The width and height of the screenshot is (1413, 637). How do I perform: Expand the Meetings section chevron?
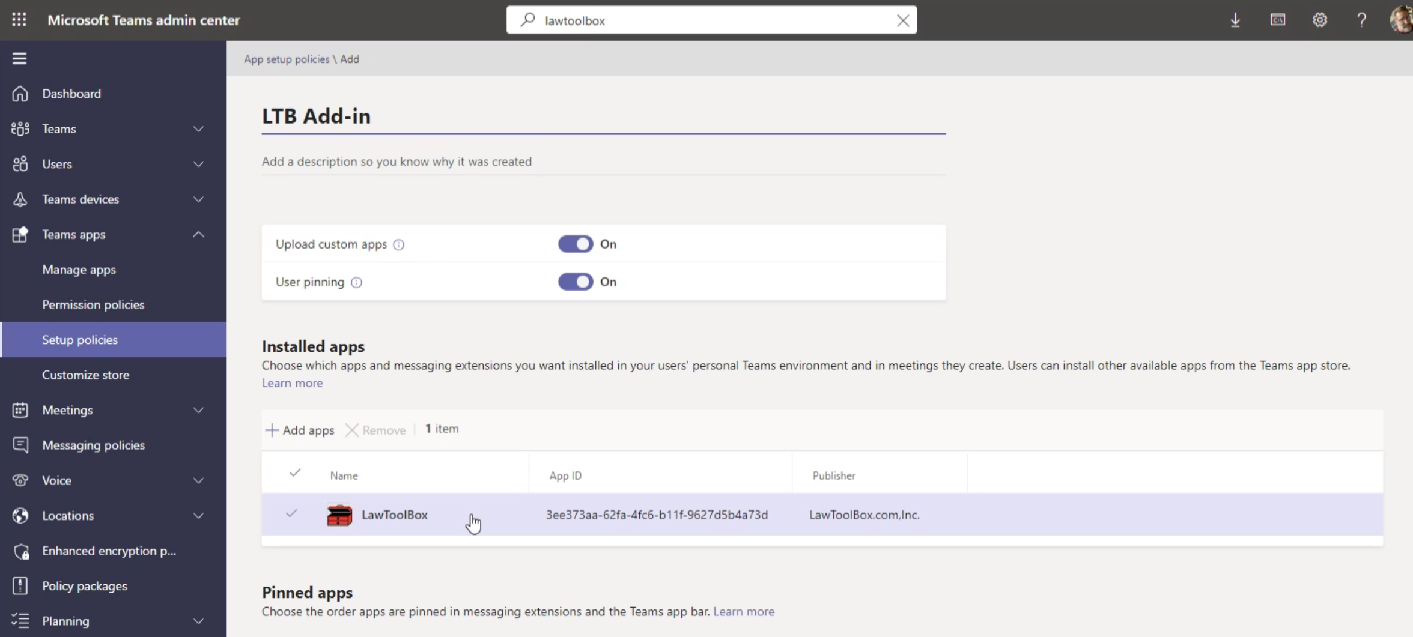(x=198, y=410)
